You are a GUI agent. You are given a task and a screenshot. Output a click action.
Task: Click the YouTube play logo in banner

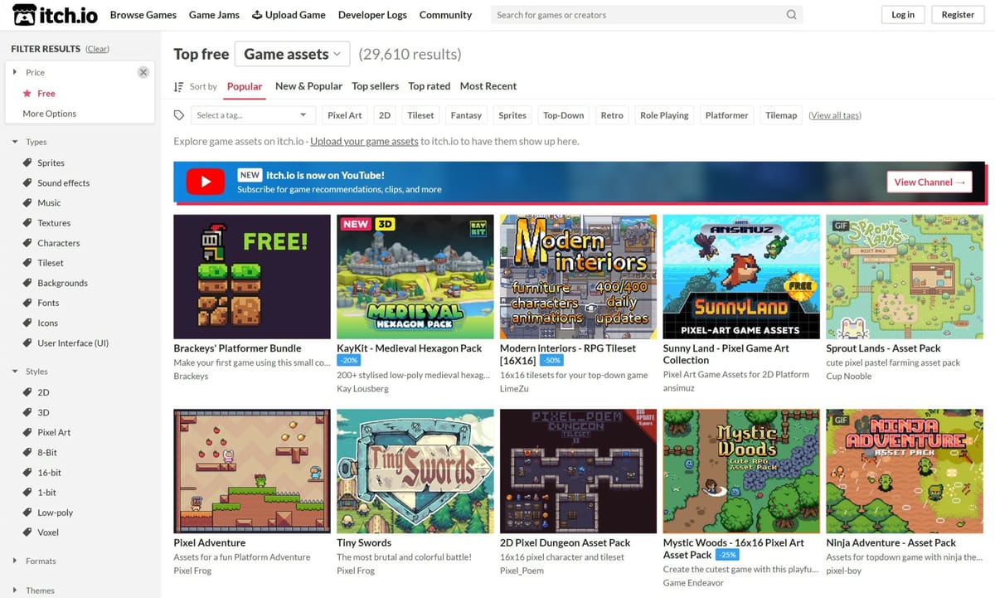click(205, 182)
